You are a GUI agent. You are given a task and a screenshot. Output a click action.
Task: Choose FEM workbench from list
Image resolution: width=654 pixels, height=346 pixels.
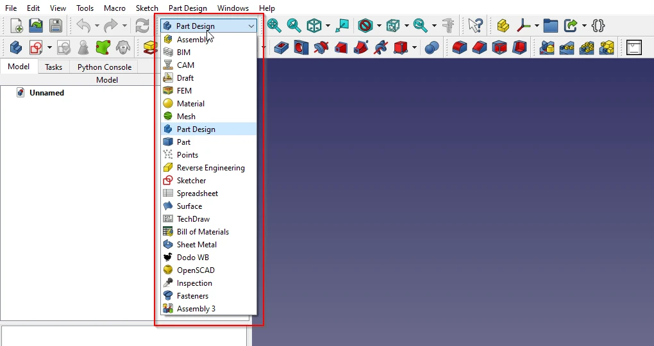(x=208, y=90)
